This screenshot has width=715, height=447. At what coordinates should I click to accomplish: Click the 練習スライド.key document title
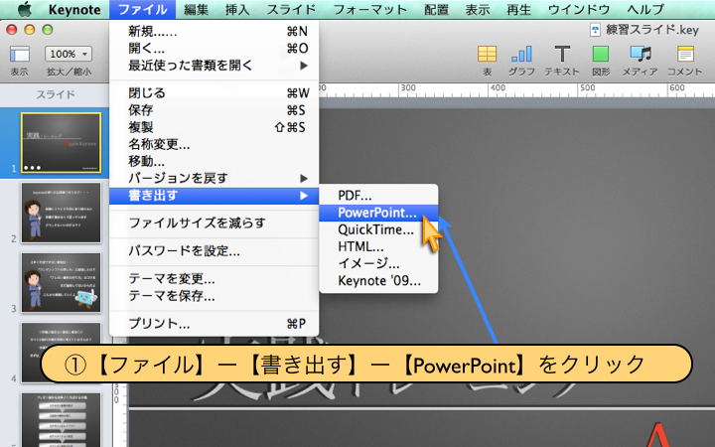(x=652, y=30)
